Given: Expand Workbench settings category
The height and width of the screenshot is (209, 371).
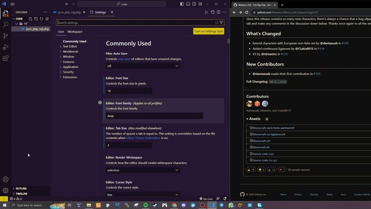Looking at the screenshot, I should pos(70,52).
